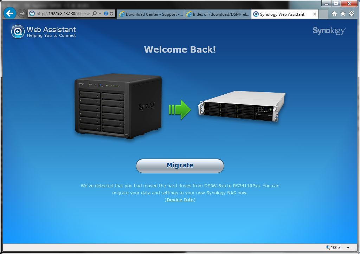Close the browser window
The height and width of the screenshot is (254, 360).
pyautogui.click(x=349, y=4)
